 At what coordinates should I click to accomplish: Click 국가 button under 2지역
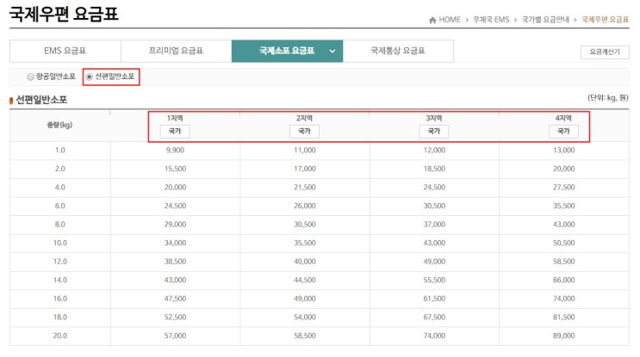pos(304,132)
